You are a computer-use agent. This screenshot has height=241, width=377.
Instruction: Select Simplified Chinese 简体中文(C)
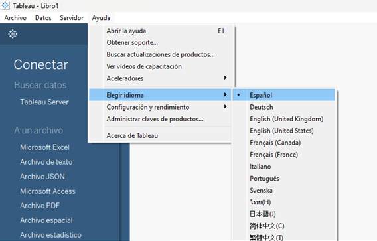click(283, 226)
